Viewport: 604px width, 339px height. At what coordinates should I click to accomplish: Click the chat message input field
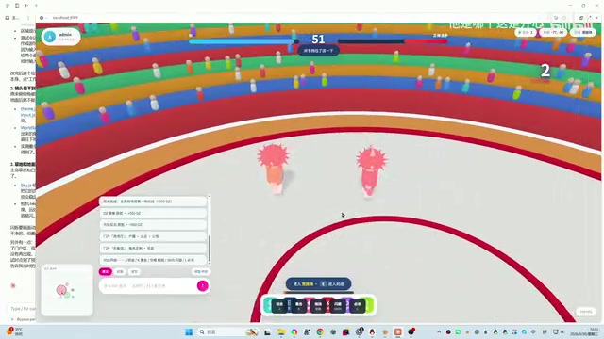(148, 286)
